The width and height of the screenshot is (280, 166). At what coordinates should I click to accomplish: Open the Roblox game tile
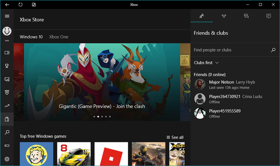tap(111, 154)
